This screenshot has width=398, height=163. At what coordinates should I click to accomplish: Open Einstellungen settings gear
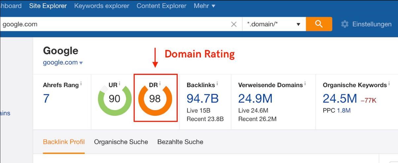tap(366, 24)
